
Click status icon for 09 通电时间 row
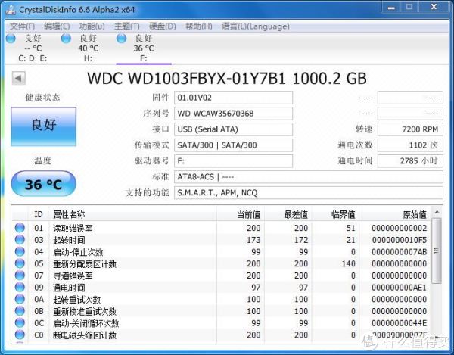20,287
